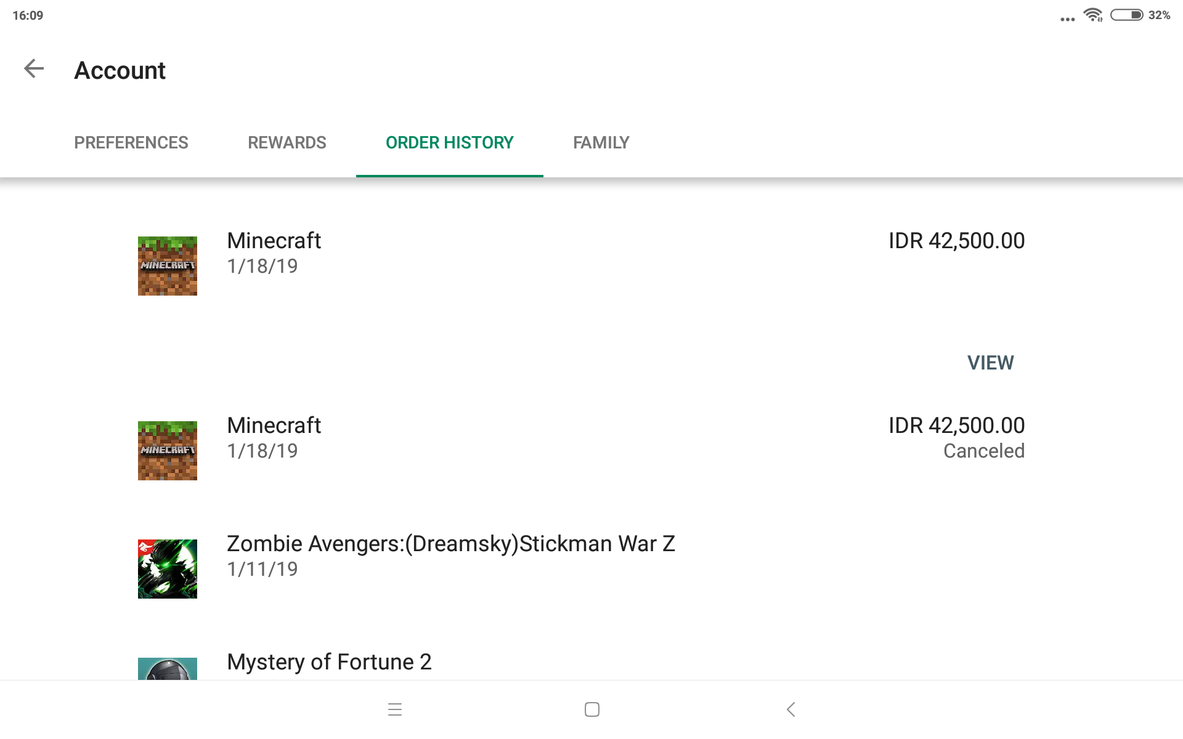Tap VIEW for the Minecraft order
This screenshot has height=739, width=1183.
point(990,363)
